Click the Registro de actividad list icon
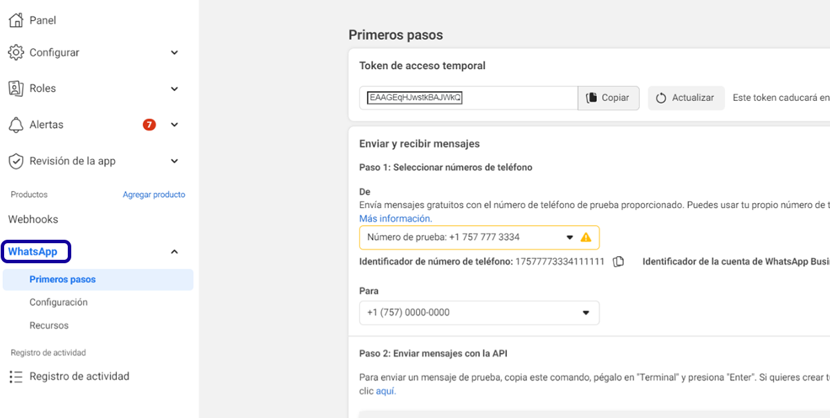Screen dimensions: 830x418 [x=16, y=377]
